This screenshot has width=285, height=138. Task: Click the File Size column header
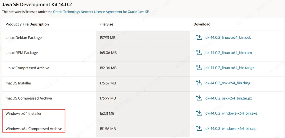coord(106,24)
